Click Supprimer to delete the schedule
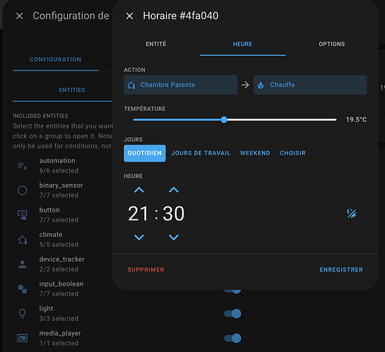Screen dimensions: 385x352 click(x=146, y=269)
